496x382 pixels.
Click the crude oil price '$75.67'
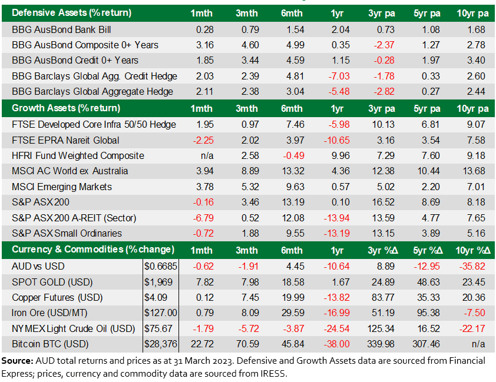[158, 328]
